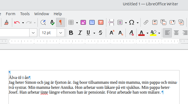188x104 pixels.
Task: Expand the font size dropdown list
Action: point(61,33)
